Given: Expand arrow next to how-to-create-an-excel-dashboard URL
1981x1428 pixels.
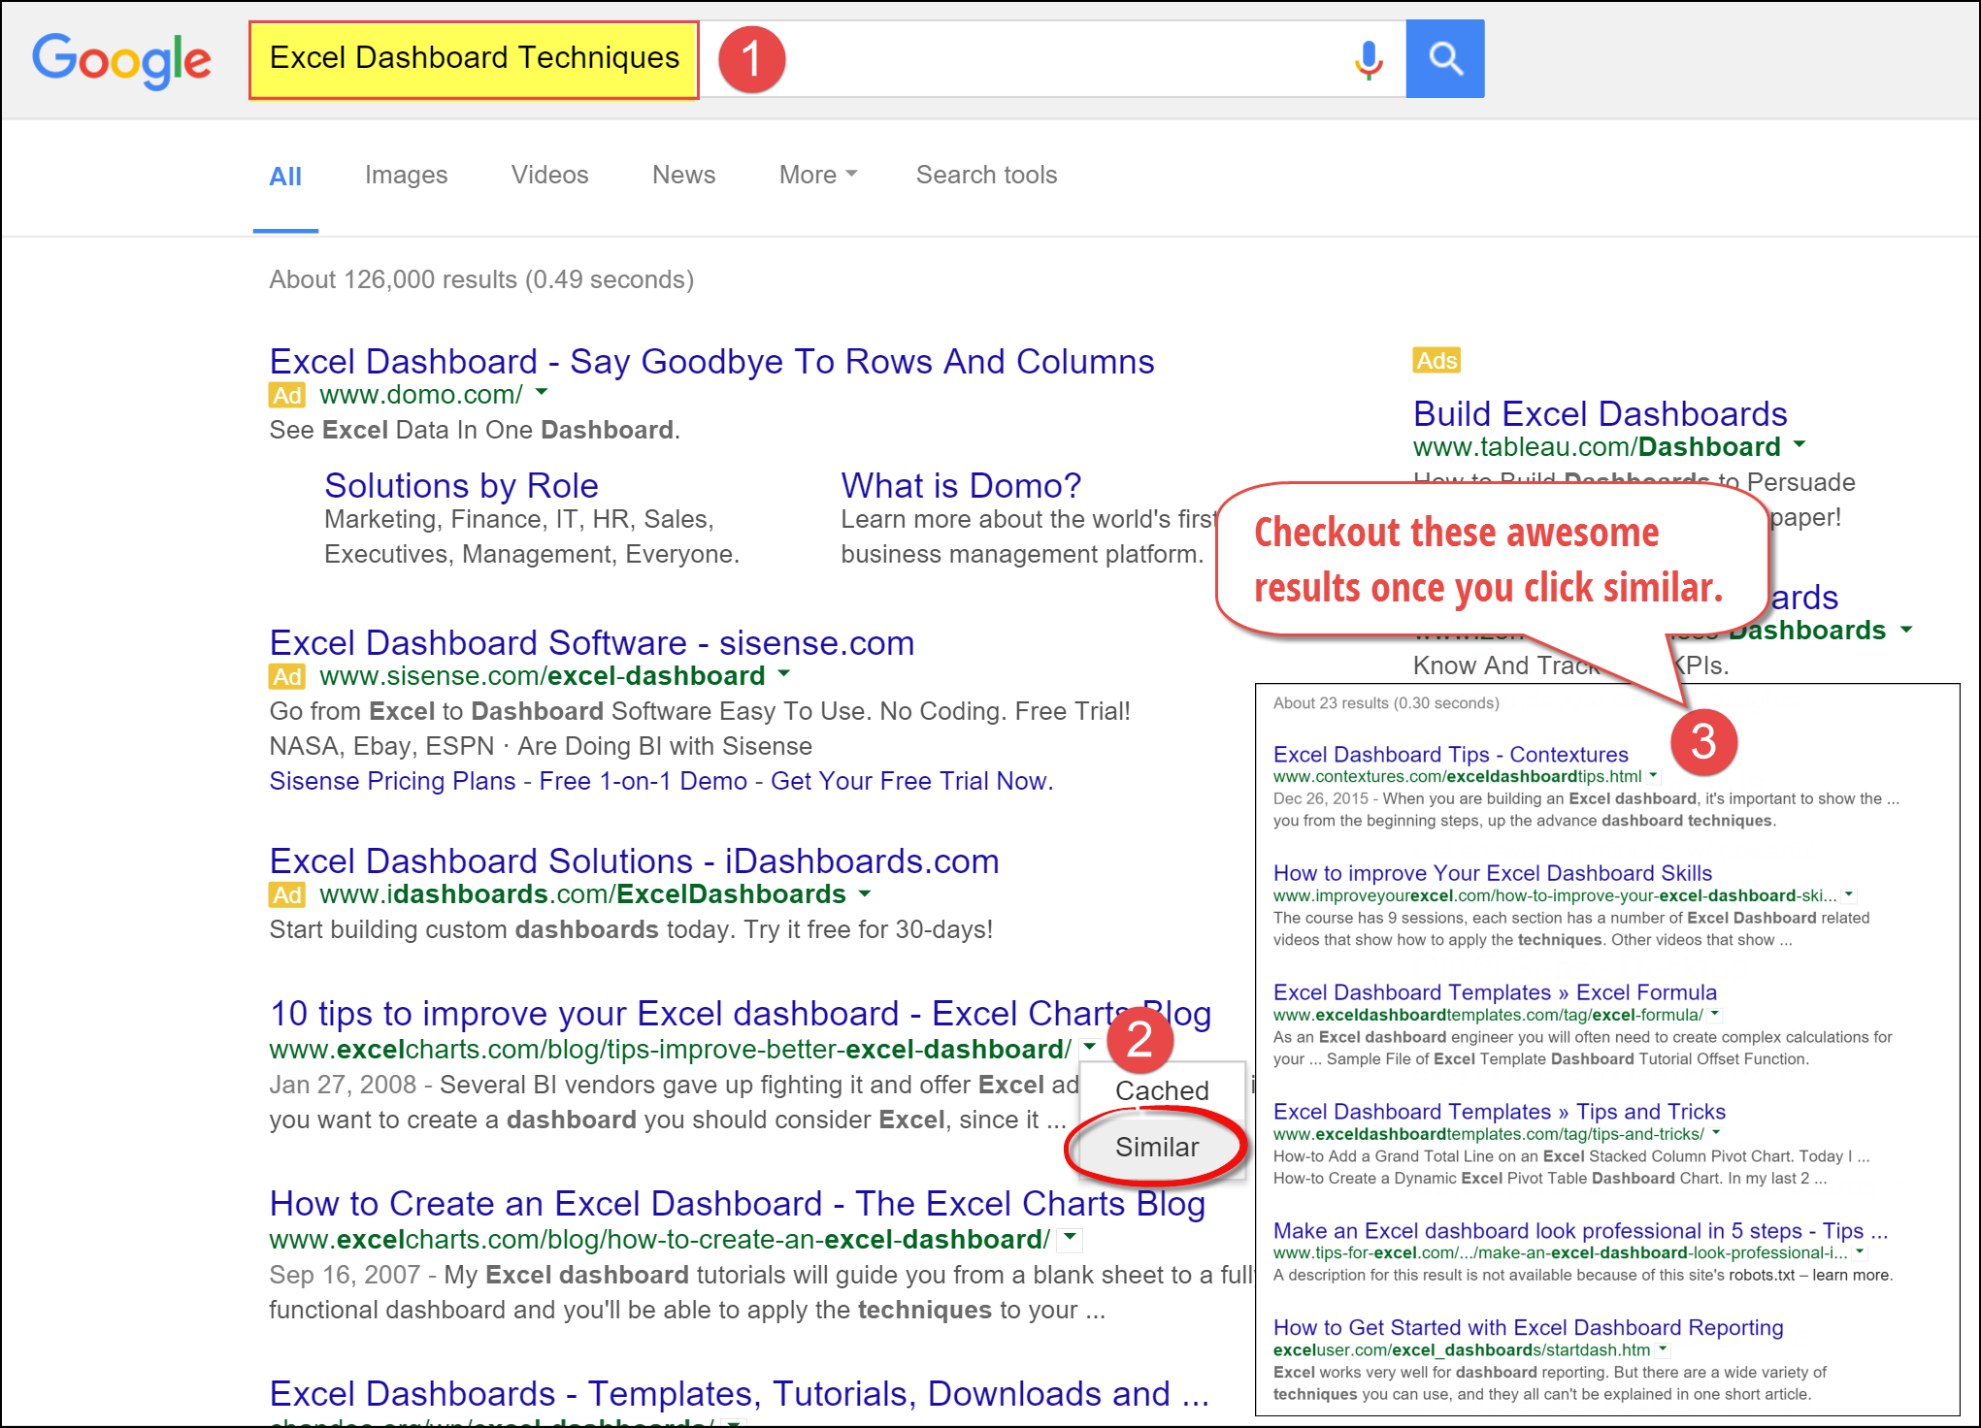Looking at the screenshot, I should 1070,1238.
